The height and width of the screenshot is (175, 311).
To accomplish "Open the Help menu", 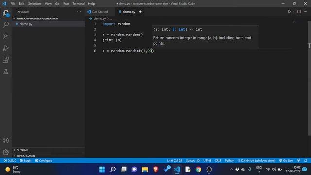I will tap(91, 3).
